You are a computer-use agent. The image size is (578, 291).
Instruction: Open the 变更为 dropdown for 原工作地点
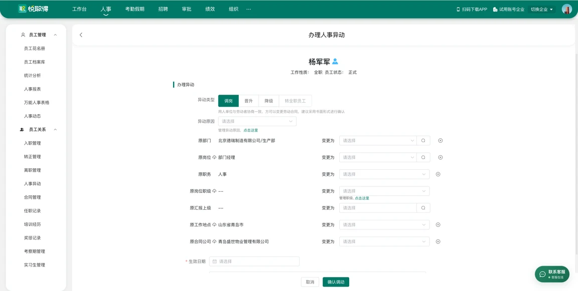click(x=384, y=225)
